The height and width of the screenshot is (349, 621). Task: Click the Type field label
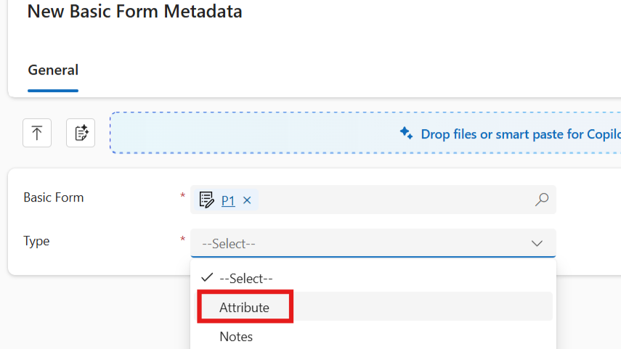(36, 241)
